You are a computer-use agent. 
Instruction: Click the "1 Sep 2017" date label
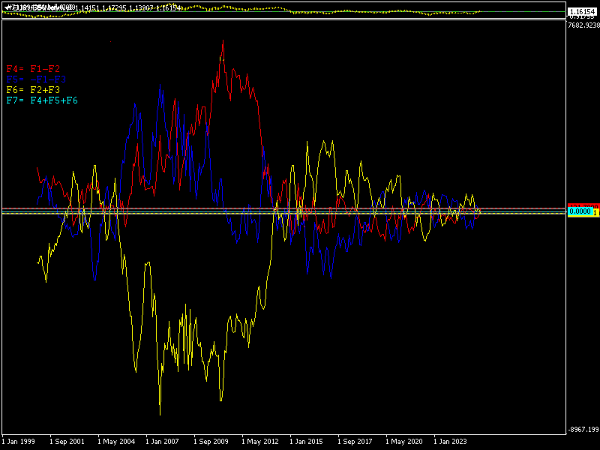[355, 442]
